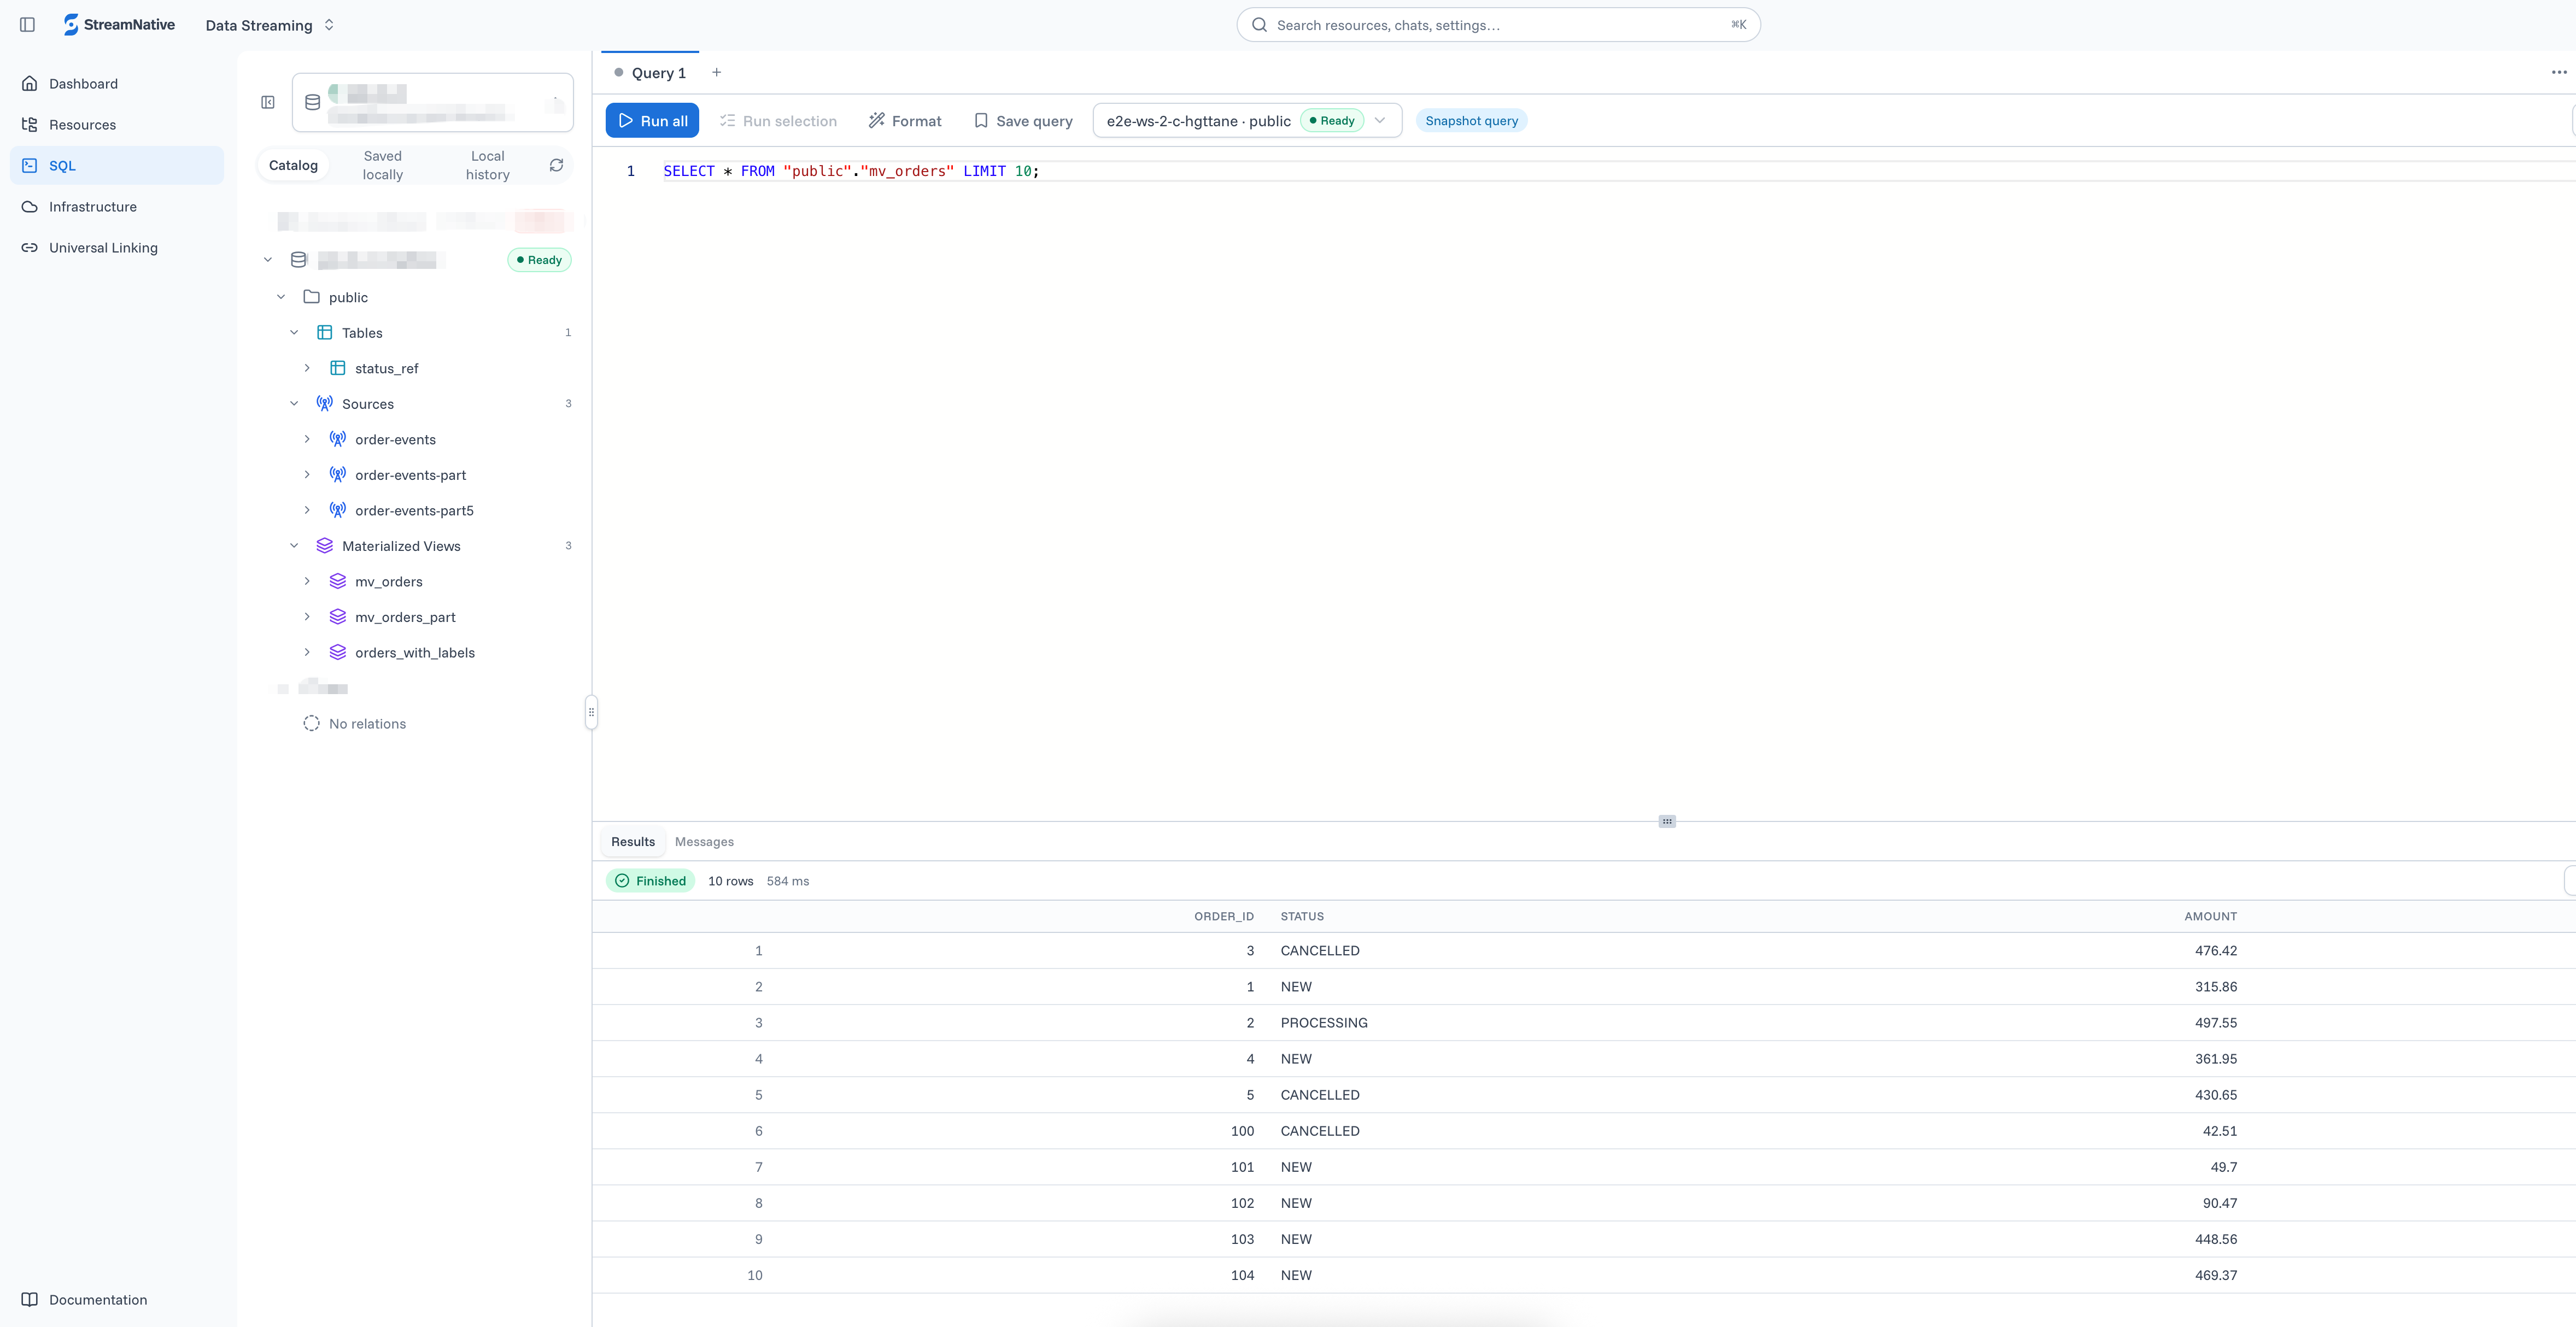2576x1327 pixels.
Task: Collapse the top database node chevron
Action: coord(268,260)
